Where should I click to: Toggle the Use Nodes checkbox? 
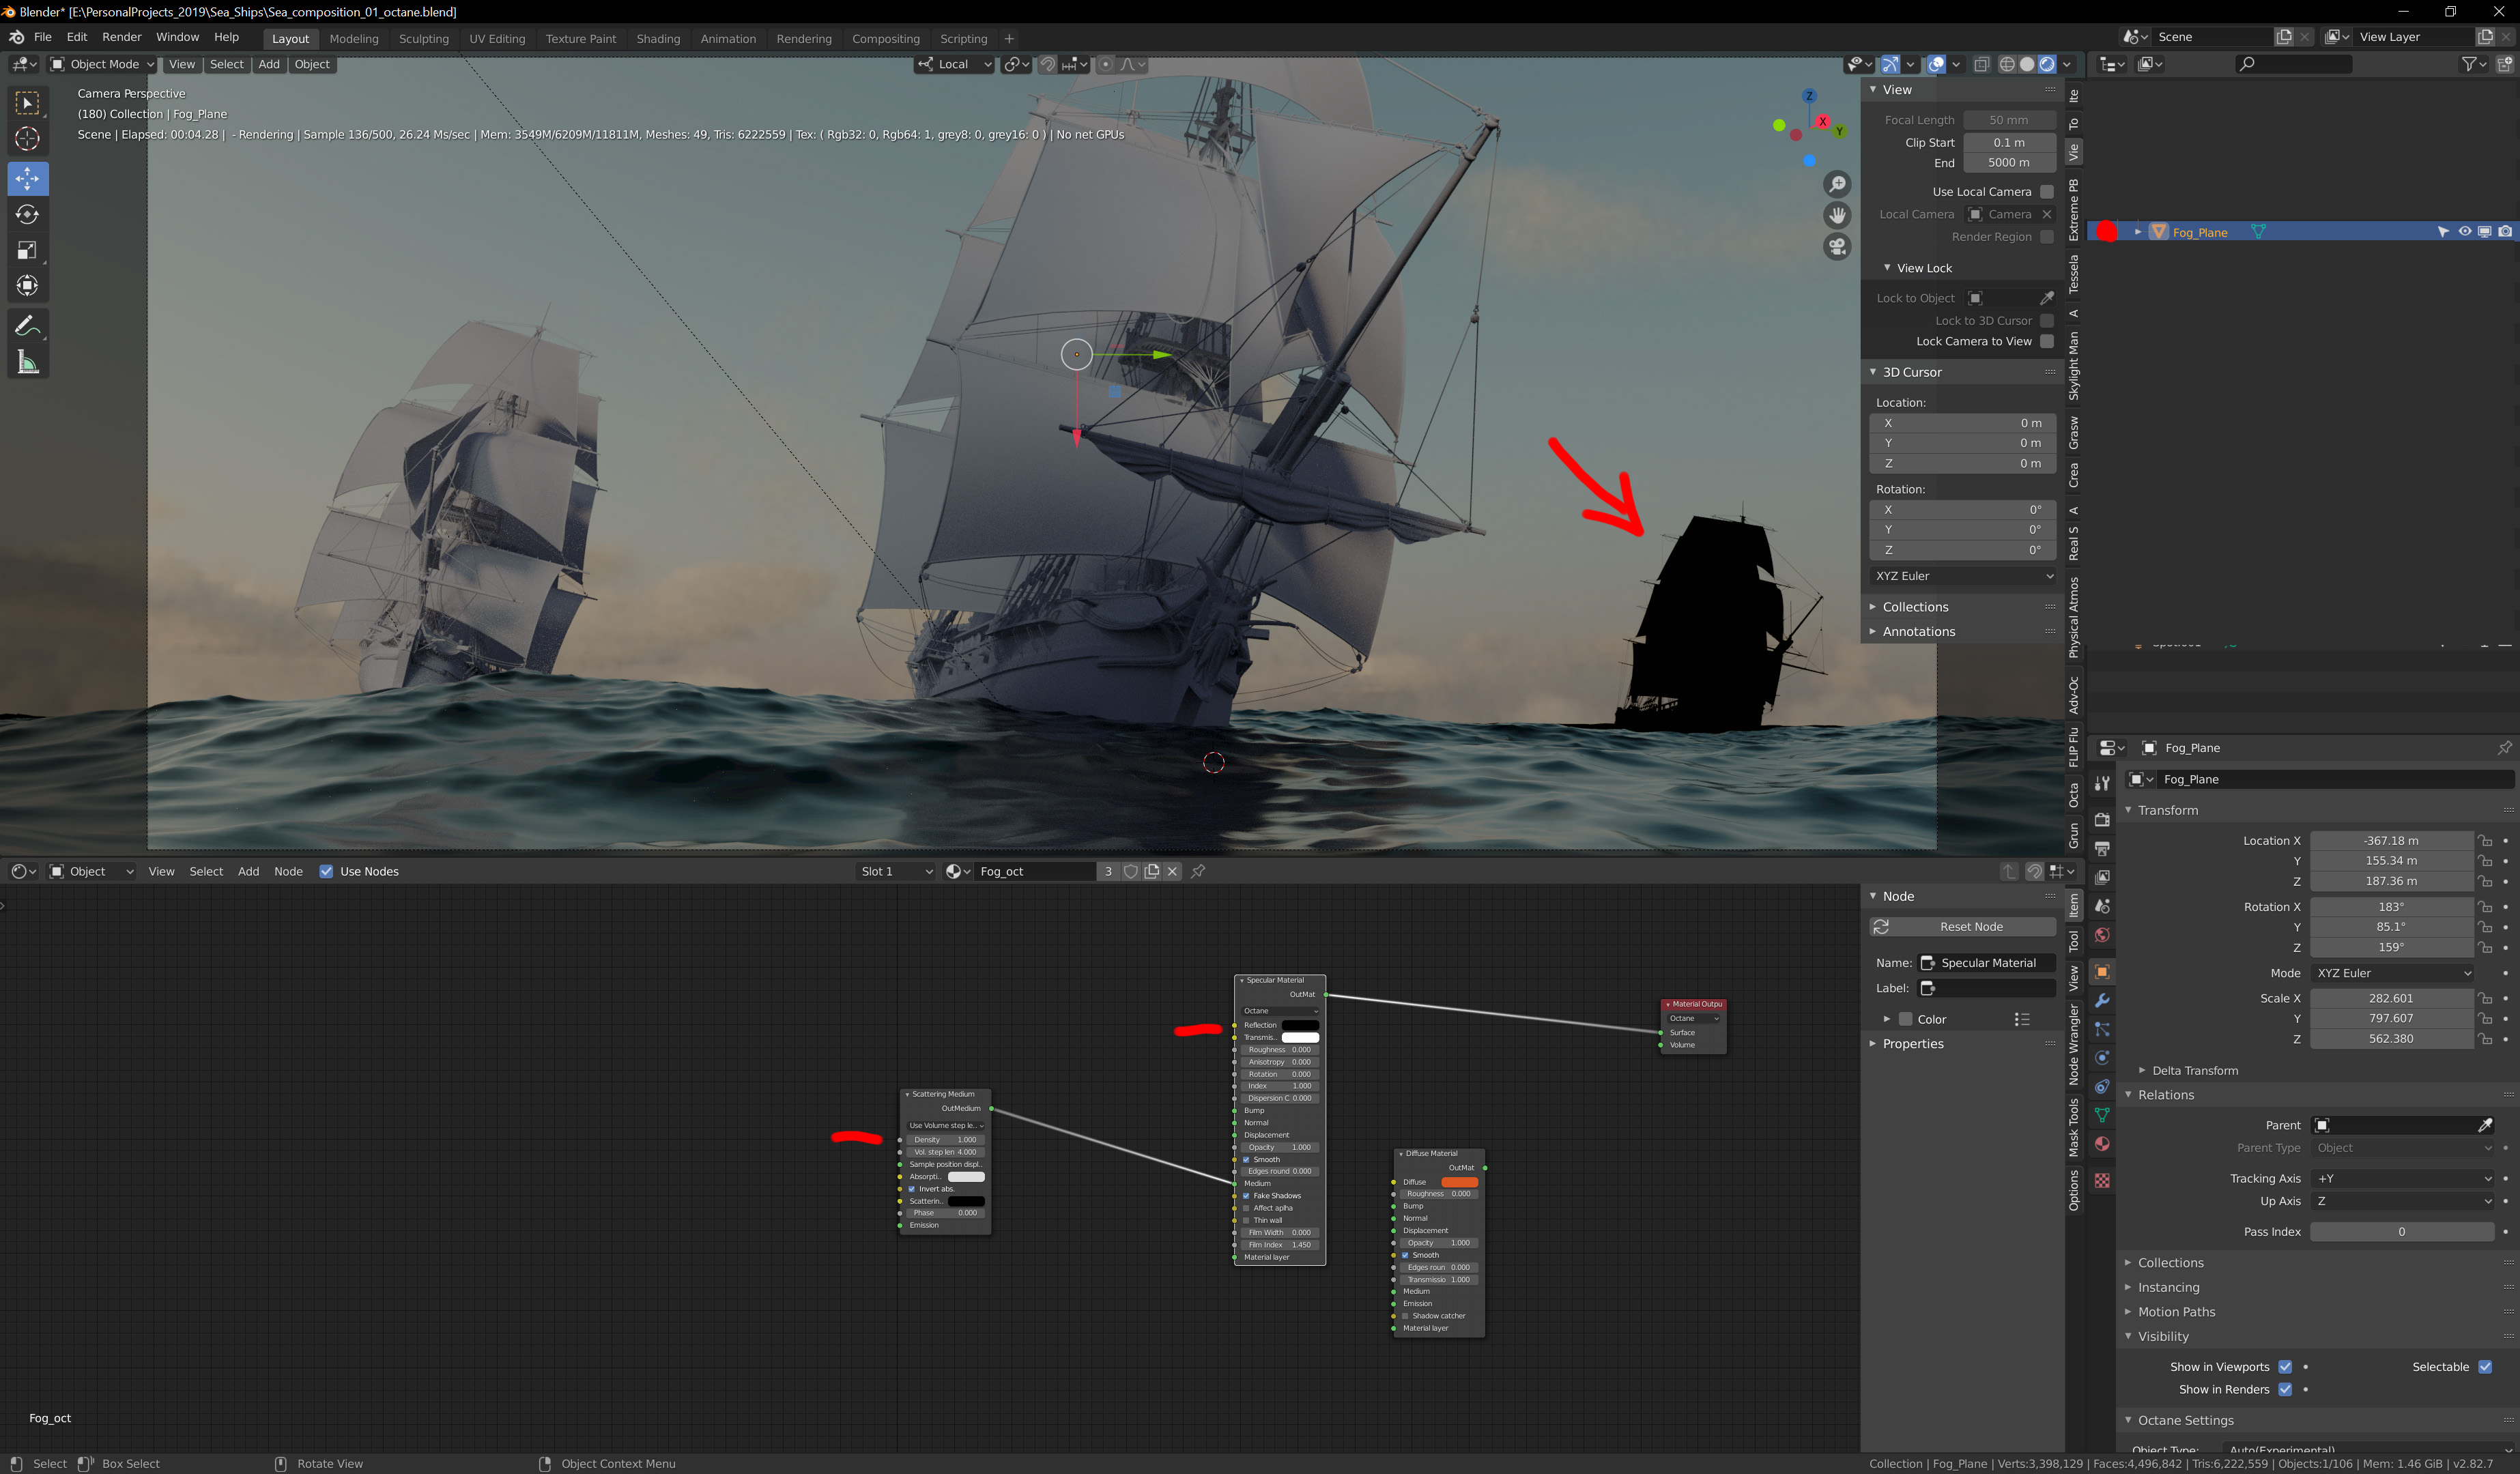(x=326, y=871)
